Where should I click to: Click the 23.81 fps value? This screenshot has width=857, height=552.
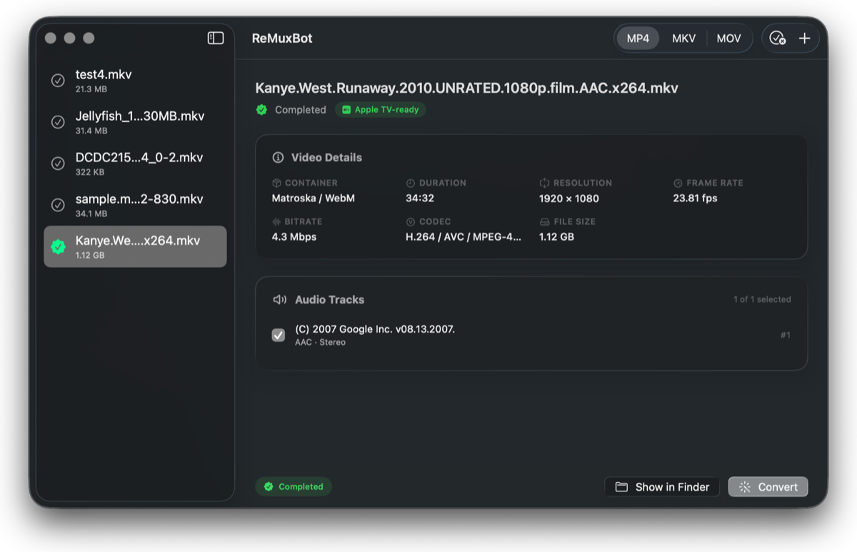[x=695, y=199]
